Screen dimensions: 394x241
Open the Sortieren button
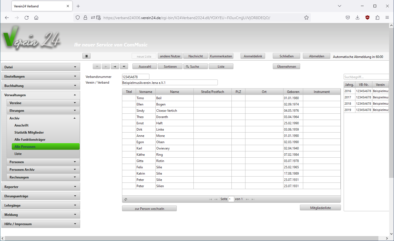tap(170, 66)
